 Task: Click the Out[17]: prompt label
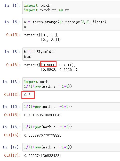tap(12, 155)
